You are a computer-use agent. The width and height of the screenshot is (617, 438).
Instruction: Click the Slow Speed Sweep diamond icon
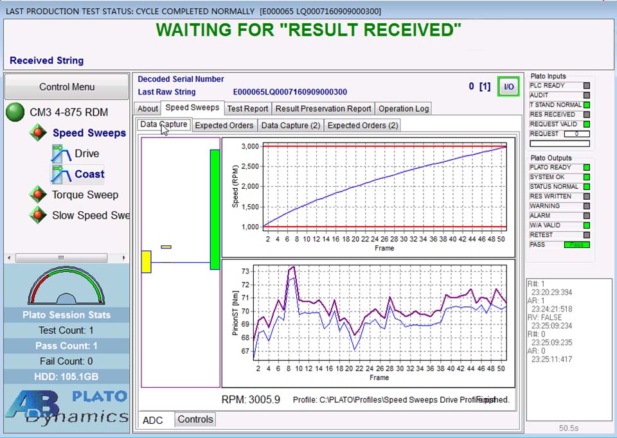[39, 215]
